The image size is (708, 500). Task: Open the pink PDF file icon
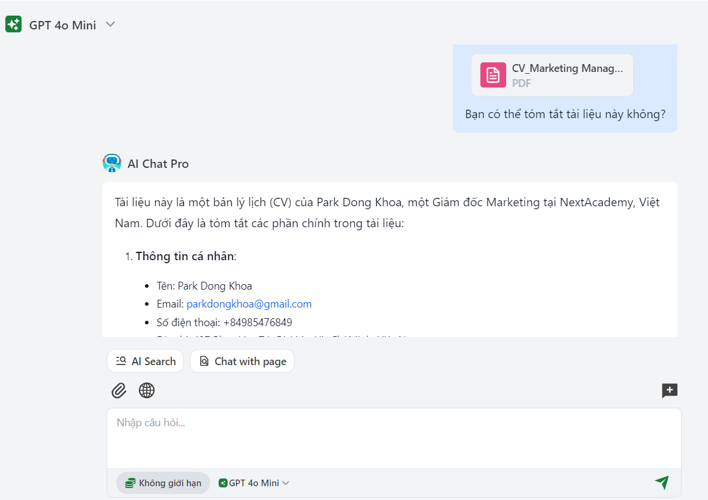[x=493, y=75]
